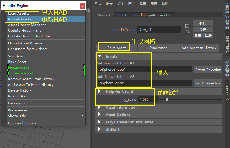Screen dimensions: 230x148
Task: Open the 选定 menu in Attribute Editor
Action: pyautogui.click(x=109, y=4)
